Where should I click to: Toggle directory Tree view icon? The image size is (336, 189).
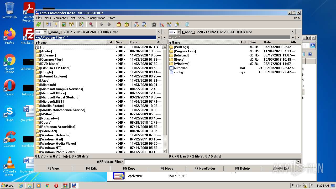[71, 24]
